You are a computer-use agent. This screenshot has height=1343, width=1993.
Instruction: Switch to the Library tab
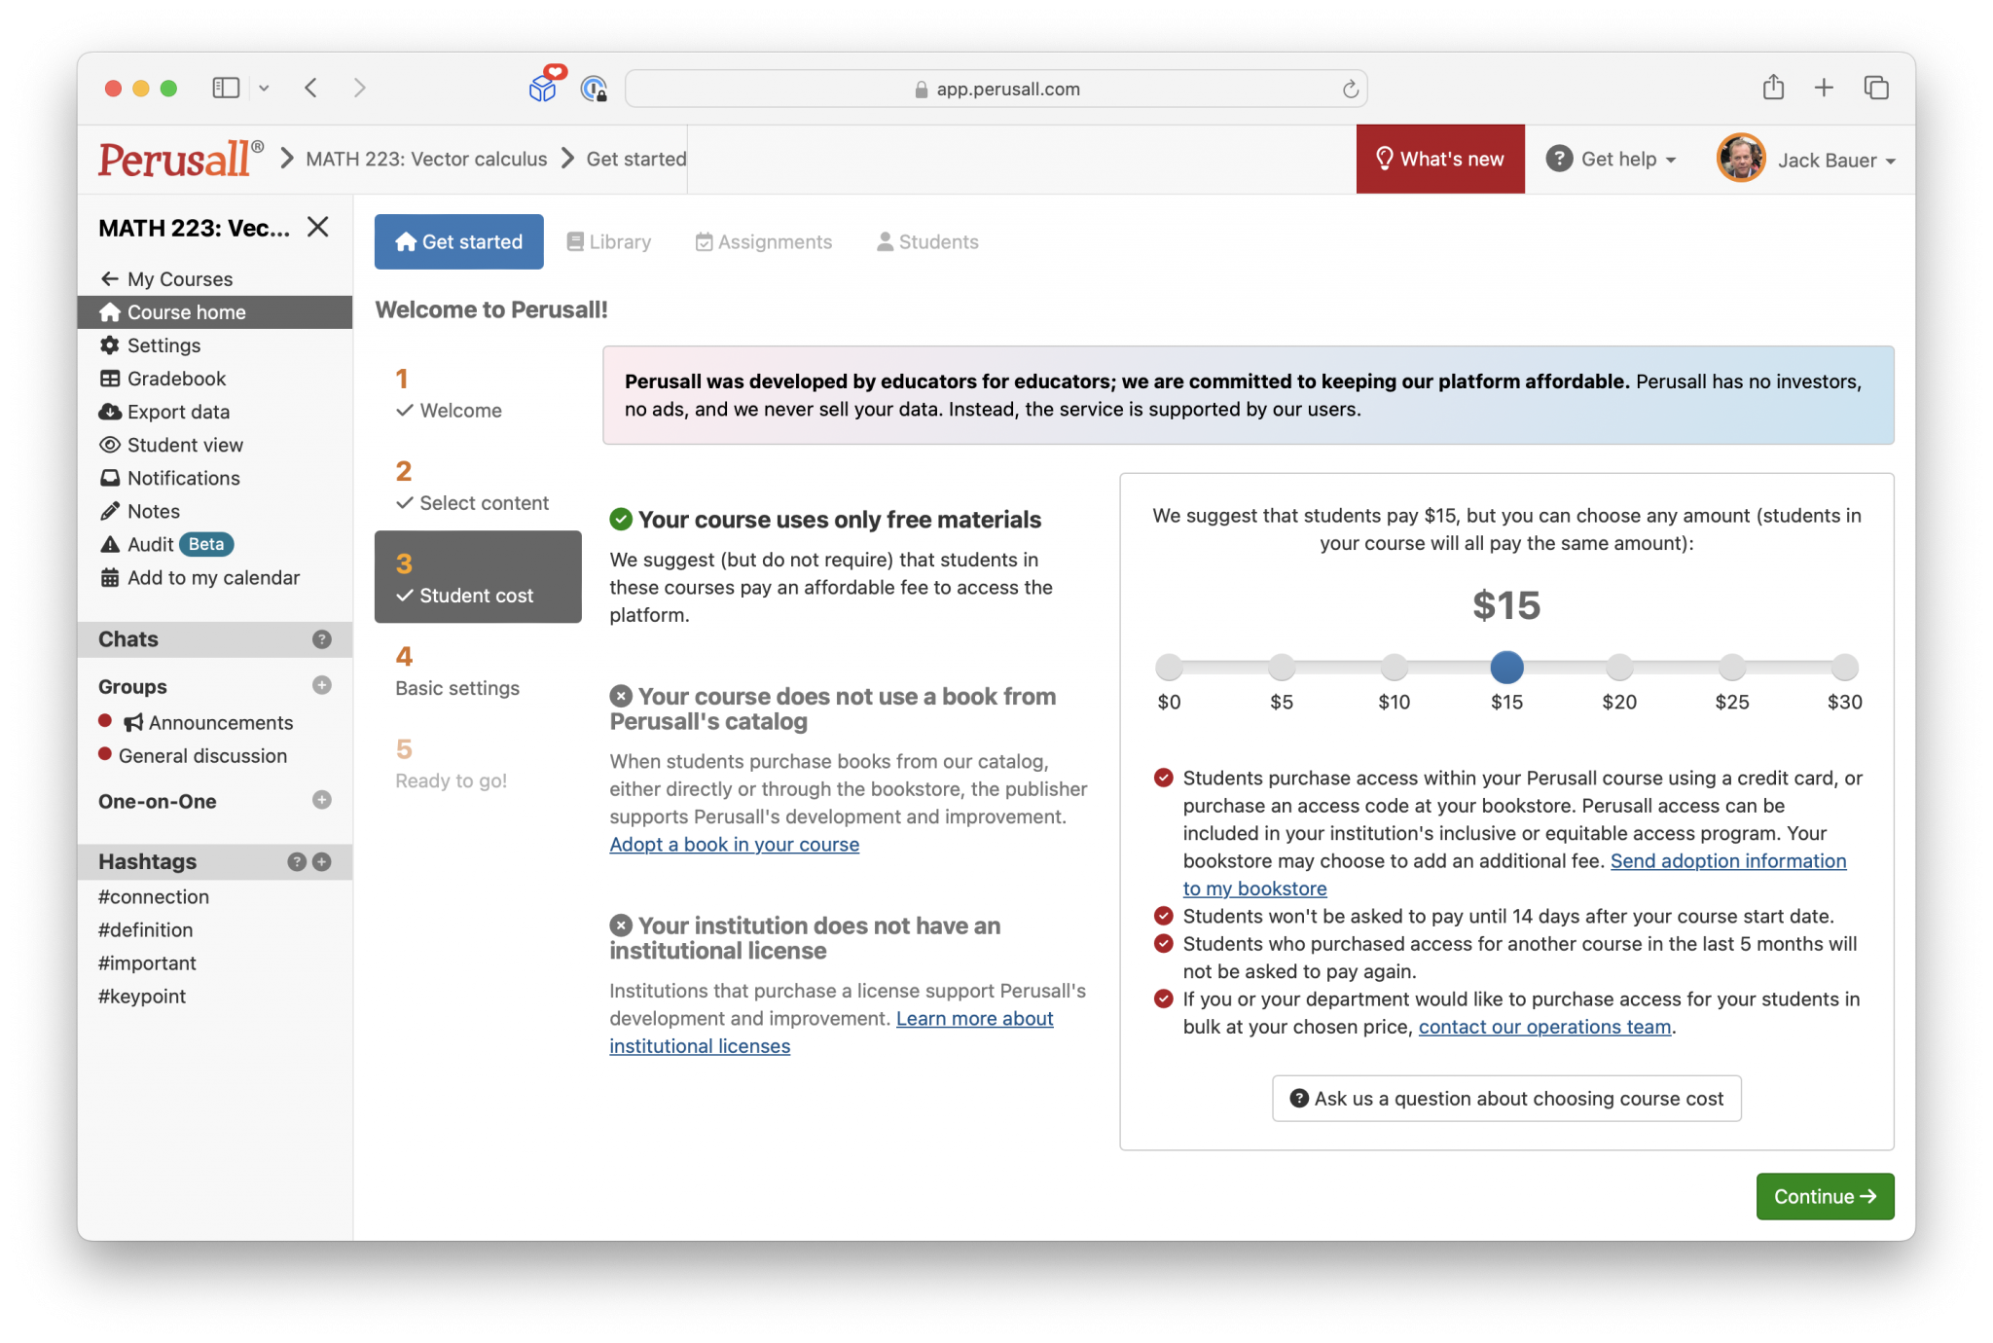click(x=609, y=241)
